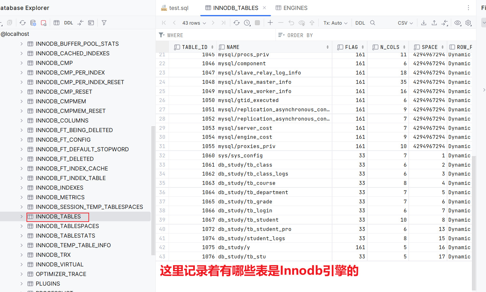Screen dimensions: 486x292
Task: Go to last page of rows
Action: point(224,23)
